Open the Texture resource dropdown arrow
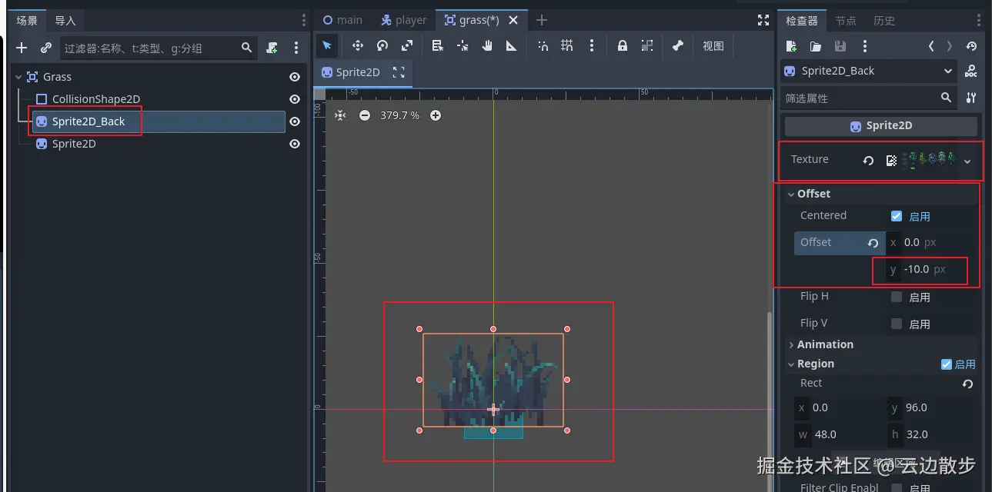This screenshot has width=992, height=492. point(967,161)
